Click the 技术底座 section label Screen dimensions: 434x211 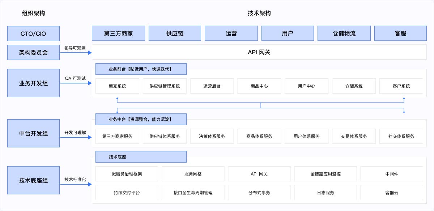point(141,157)
